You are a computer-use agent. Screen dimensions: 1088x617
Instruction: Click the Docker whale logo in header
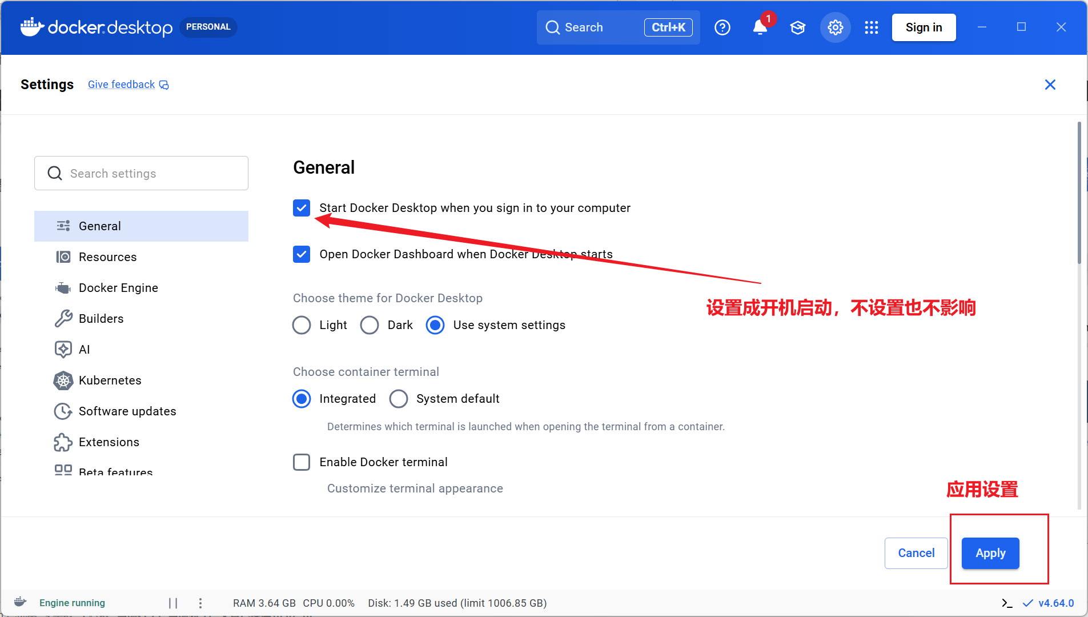pyautogui.click(x=32, y=27)
